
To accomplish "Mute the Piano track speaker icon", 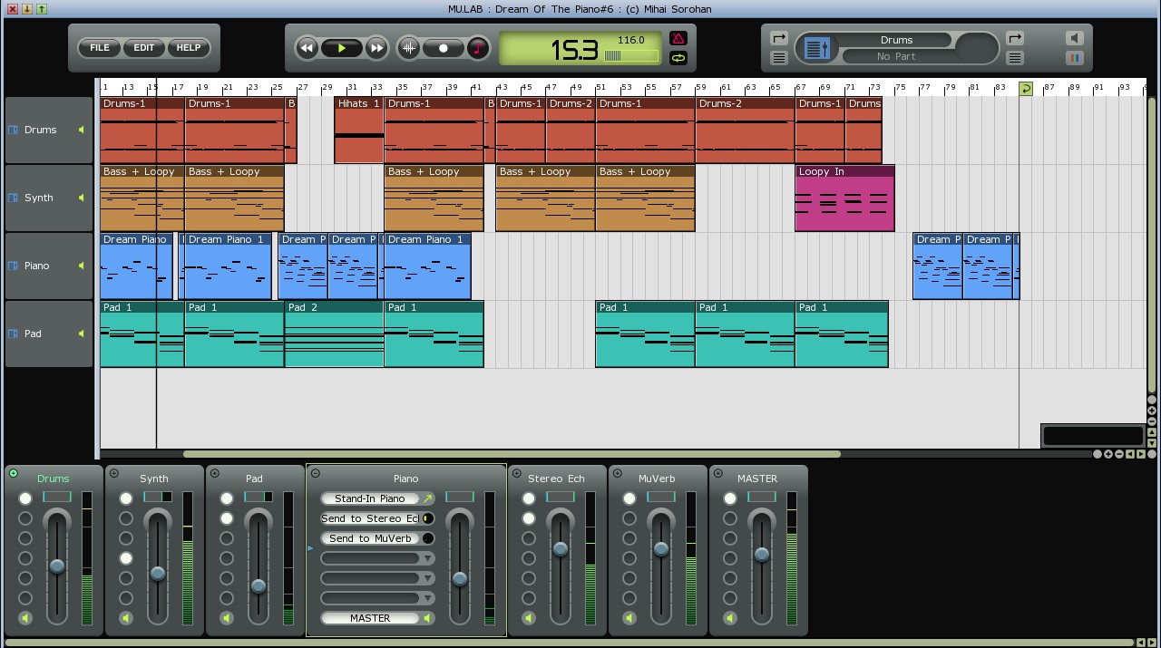I will [81, 266].
